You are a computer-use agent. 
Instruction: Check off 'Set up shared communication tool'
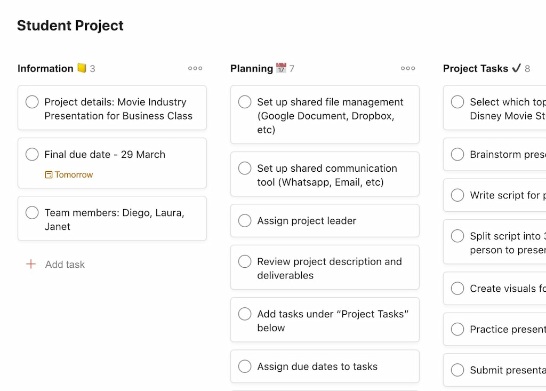click(245, 168)
